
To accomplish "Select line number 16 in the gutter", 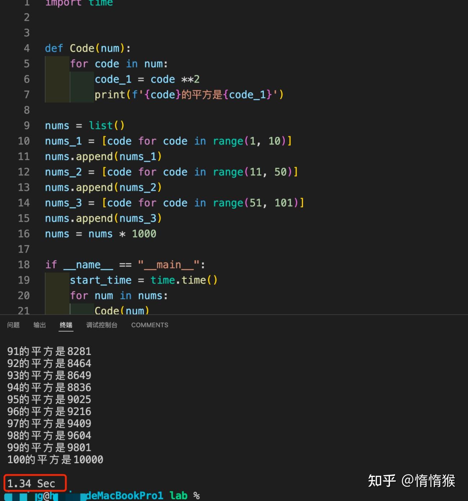I will pyautogui.click(x=24, y=234).
